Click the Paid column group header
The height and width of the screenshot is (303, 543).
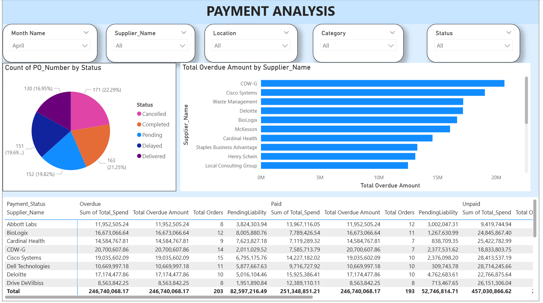276,204
